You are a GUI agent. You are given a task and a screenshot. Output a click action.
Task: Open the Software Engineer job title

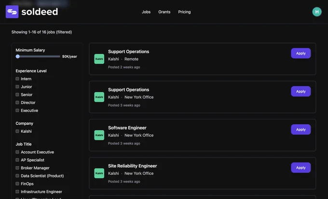click(127, 128)
